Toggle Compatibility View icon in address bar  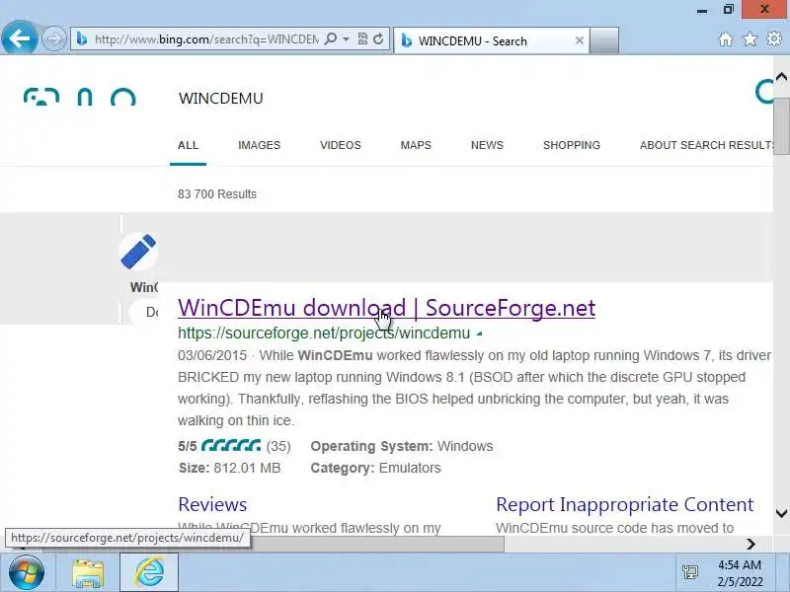point(362,38)
